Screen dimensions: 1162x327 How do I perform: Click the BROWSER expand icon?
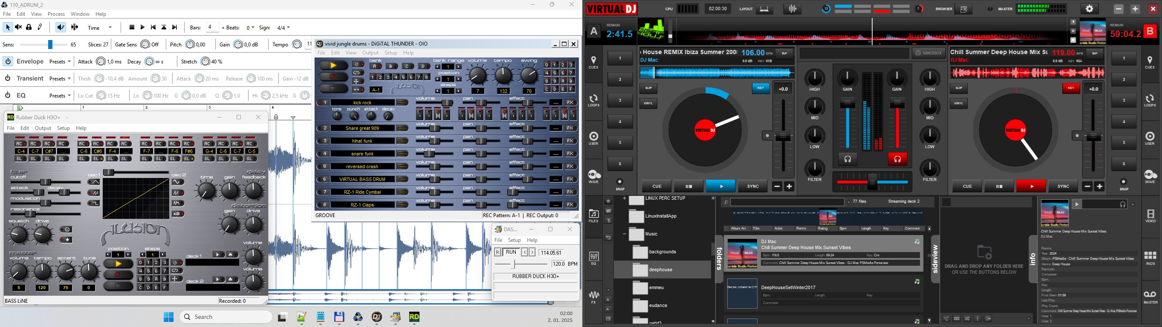963,9
